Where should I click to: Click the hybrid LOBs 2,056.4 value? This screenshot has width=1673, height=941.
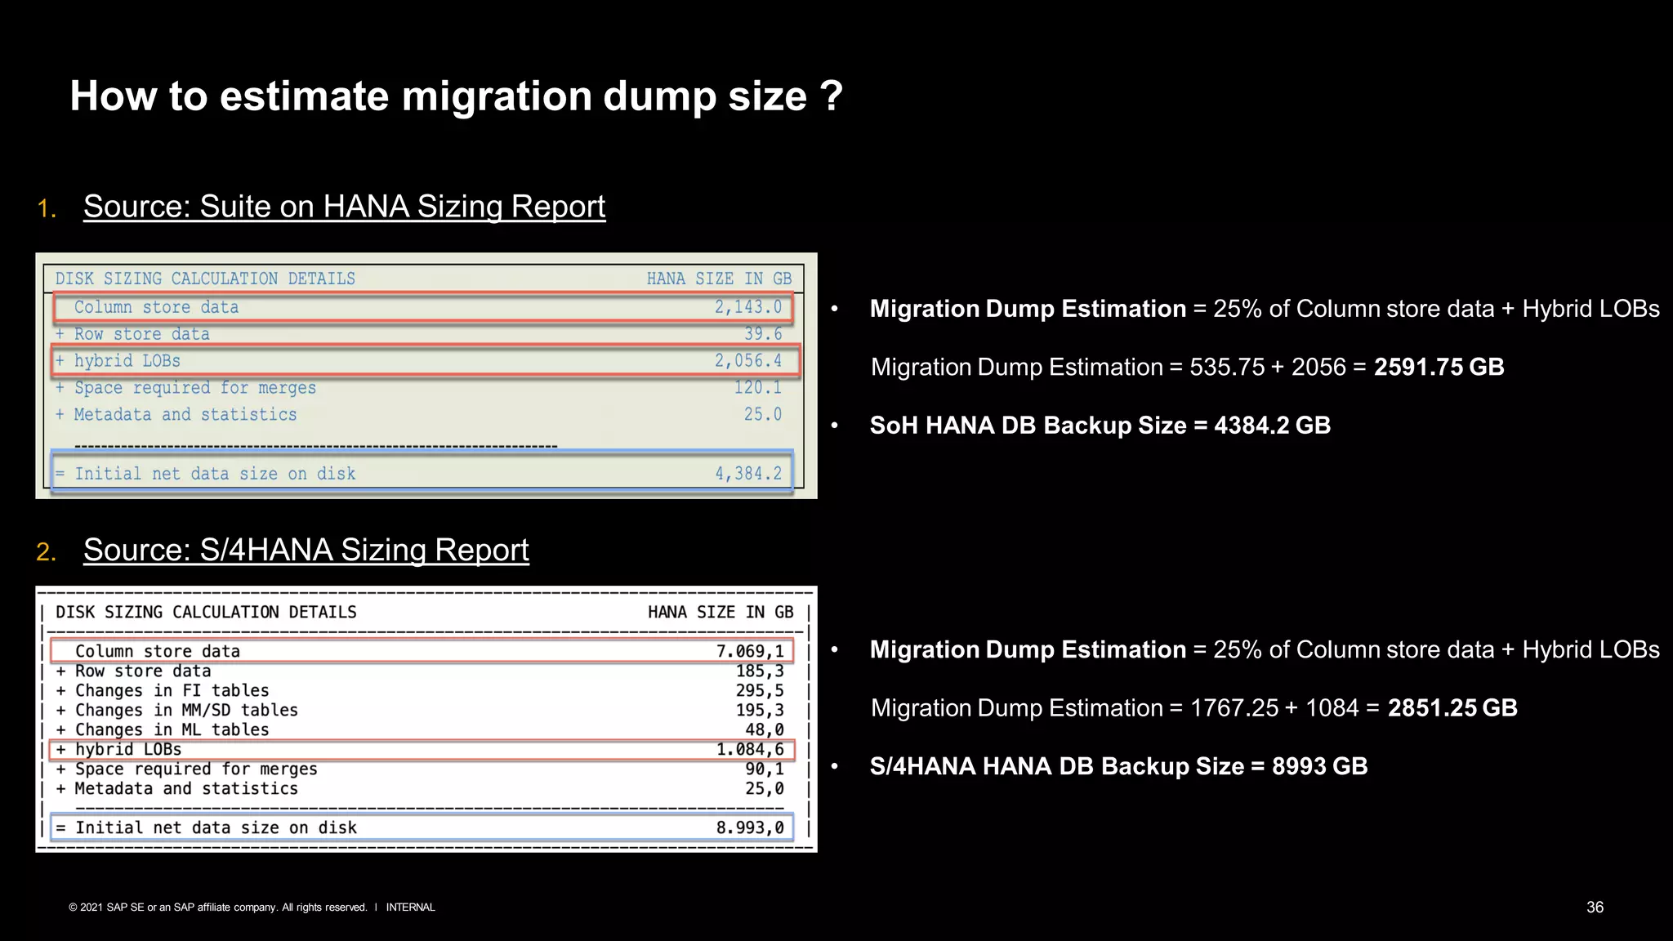coord(748,361)
